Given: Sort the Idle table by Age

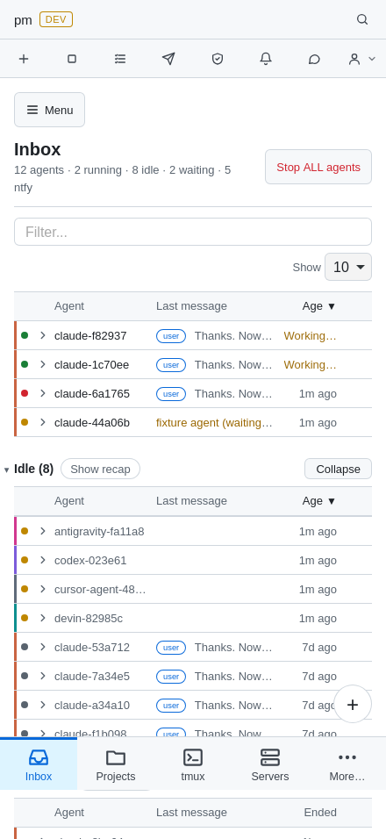Looking at the screenshot, I should pos(318,501).
